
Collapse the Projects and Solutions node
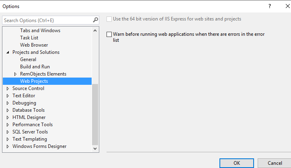(8, 52)
